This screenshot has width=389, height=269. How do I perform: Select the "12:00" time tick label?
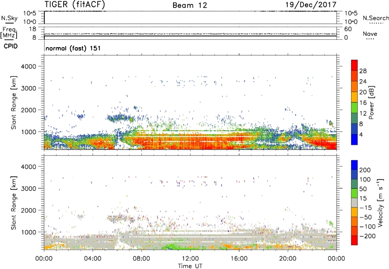click(x=190, y=259)
